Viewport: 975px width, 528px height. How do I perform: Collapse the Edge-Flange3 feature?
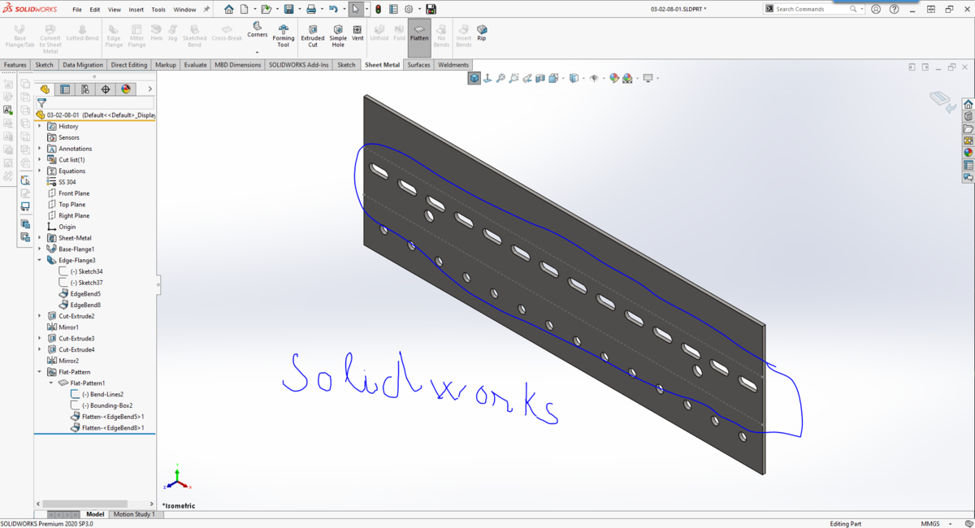pos(40,260)
